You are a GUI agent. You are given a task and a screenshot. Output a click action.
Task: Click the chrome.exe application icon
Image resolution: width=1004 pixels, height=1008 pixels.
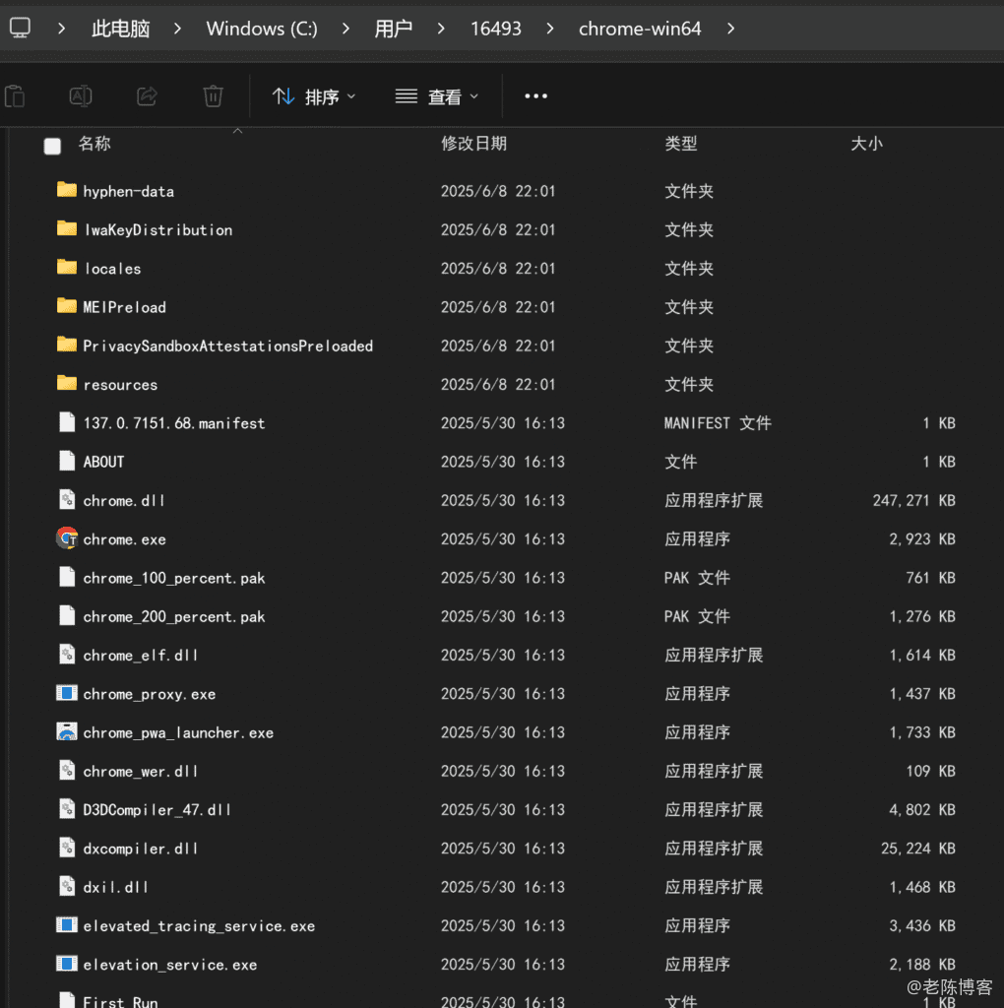point(67,538)
